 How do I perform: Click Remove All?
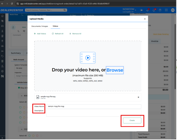[x=75, y=34]
